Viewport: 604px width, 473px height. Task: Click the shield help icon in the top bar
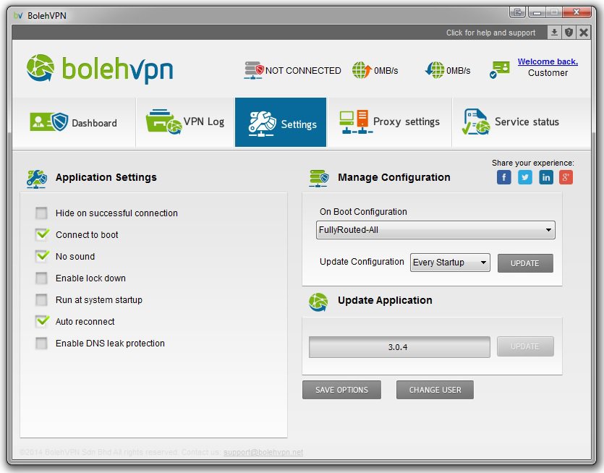click(x=569, y=33)
